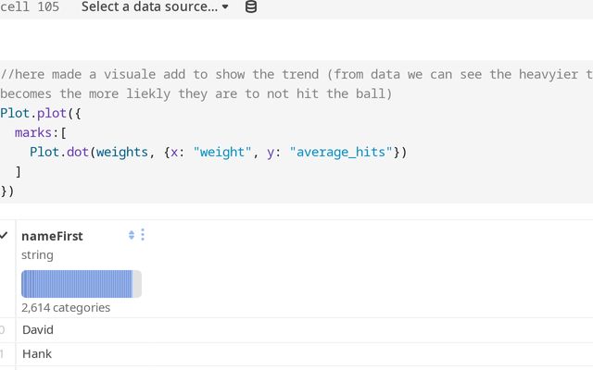Select the 'David' cell in the table
593x370 pixels.
(x=38, y=330)
